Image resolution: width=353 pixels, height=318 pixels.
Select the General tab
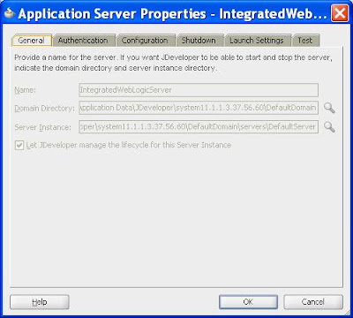32,41
